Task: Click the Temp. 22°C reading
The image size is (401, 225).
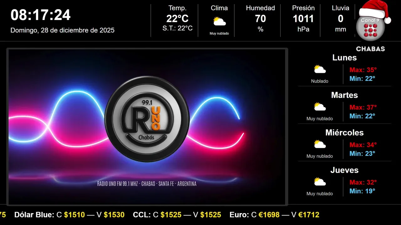Action: click(x=177, y=19)
